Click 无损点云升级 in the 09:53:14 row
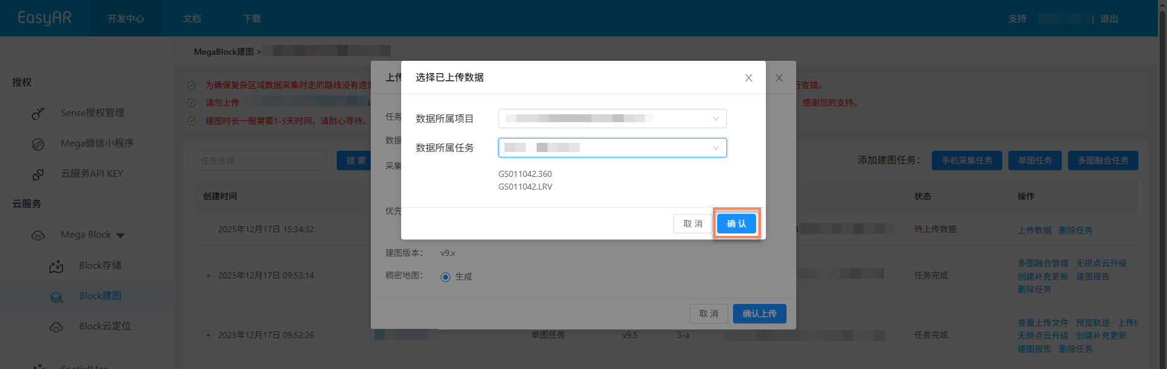Viewport: 1167px width, 369px height. click(x=1101, y=263)
